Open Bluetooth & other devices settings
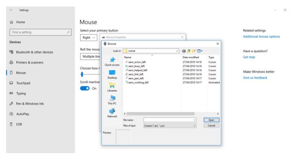The image size is (293, 160). (31, 52)
